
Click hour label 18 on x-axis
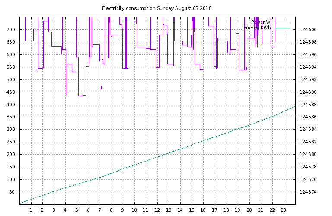click(x=226, y=210)
